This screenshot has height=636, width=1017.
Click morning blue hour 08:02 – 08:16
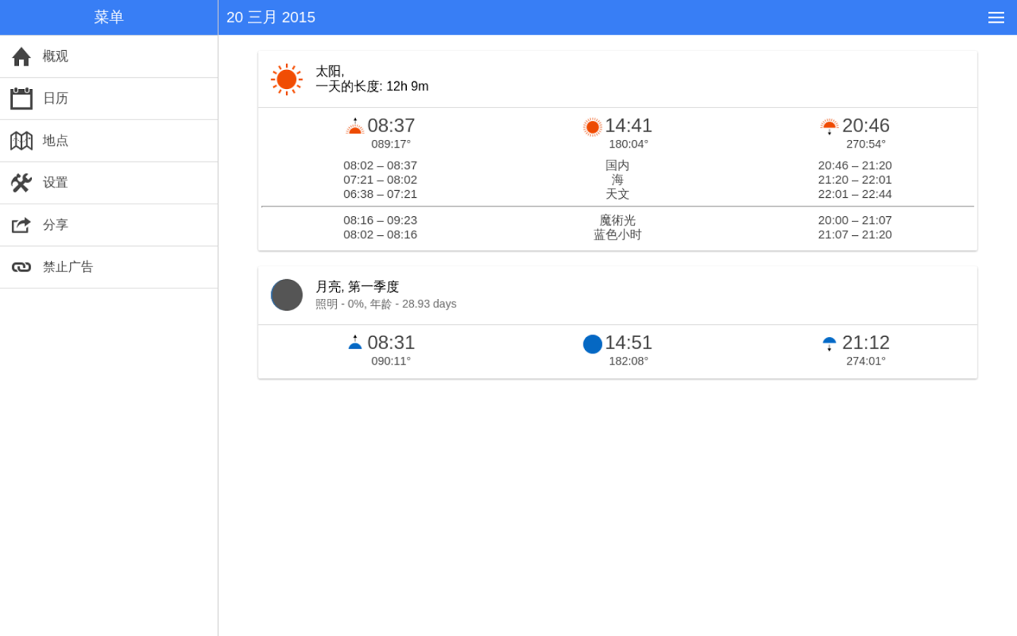(x=380, y=235)
